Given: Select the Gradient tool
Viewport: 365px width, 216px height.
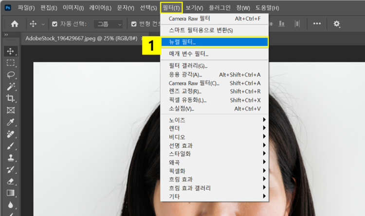Looking at the screenshot, I should [x=11, y=193].
